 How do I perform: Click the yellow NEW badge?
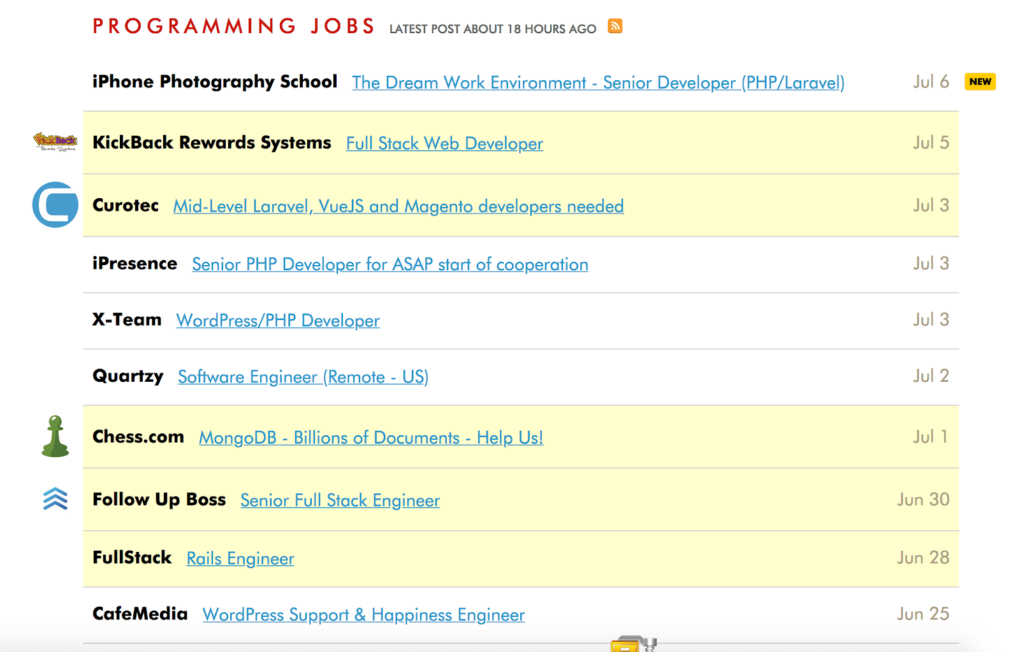click(980, 82)
